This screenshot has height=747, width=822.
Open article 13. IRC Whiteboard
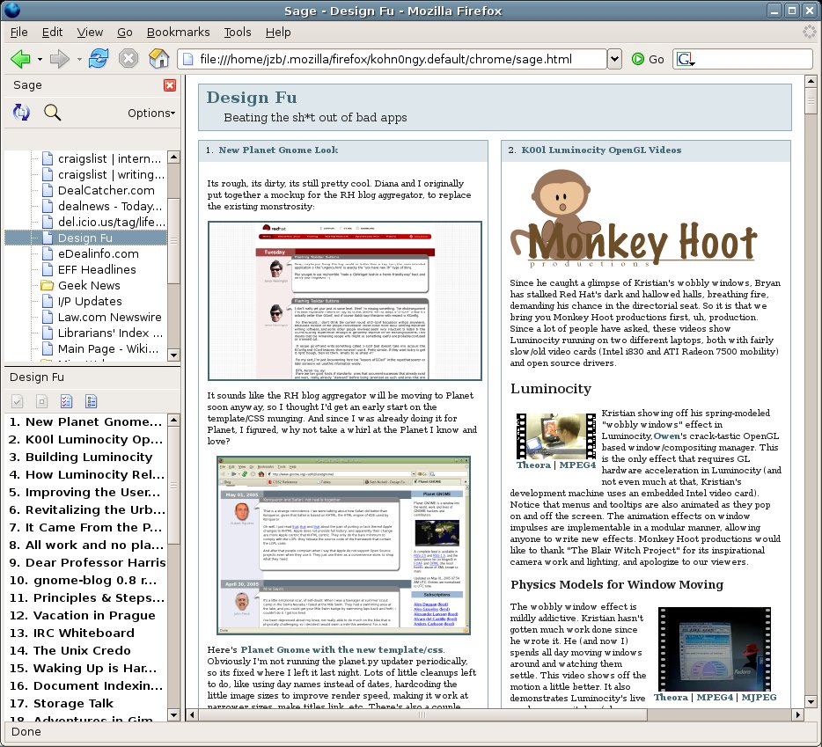(72, 633)
